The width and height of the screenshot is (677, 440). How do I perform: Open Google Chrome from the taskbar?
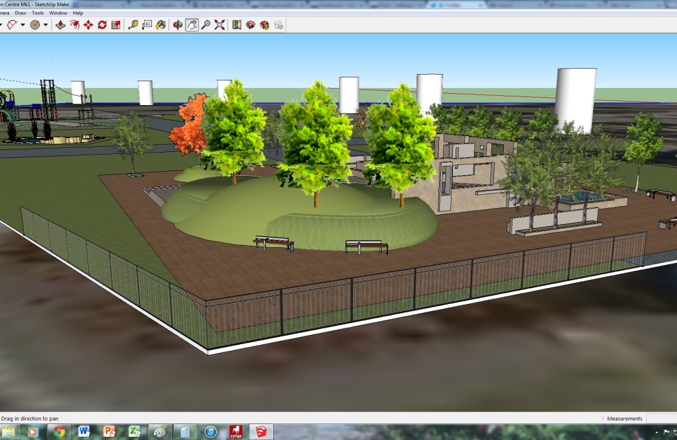60,432
